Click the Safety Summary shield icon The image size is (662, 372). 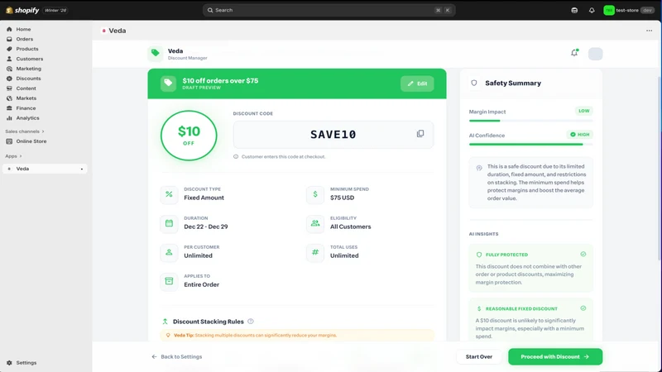coord(474,83)
